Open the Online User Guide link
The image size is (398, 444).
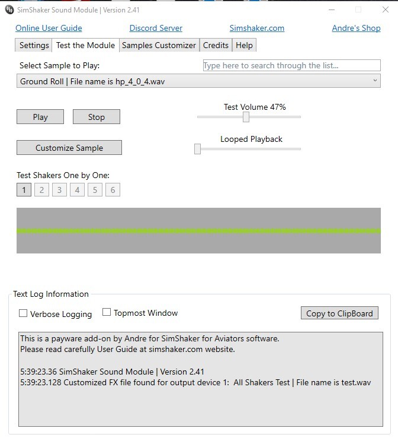pos(49,28)
